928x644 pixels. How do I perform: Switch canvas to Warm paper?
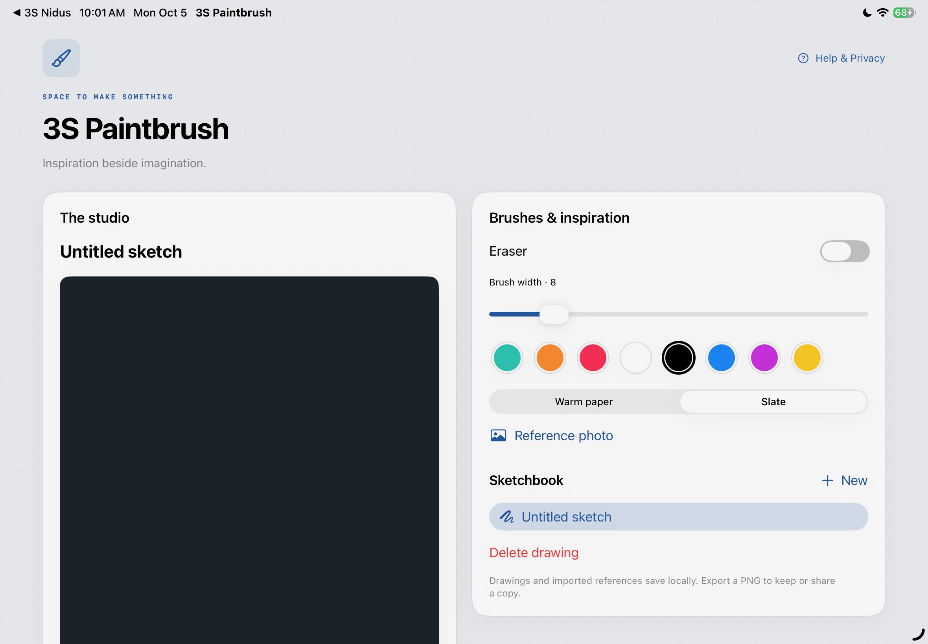coord(584,401)
